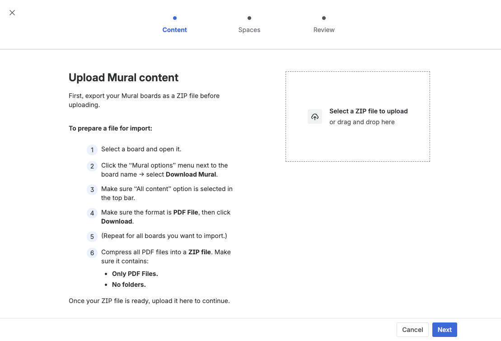Click 'First, export your Mural boards' paragraph
Screen dimensions: 501x341
click(144, 100)
